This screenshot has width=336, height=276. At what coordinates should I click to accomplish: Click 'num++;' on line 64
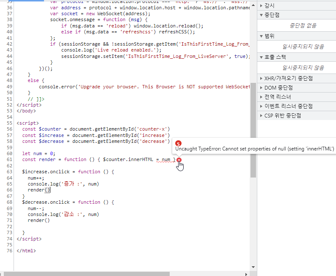36,178
